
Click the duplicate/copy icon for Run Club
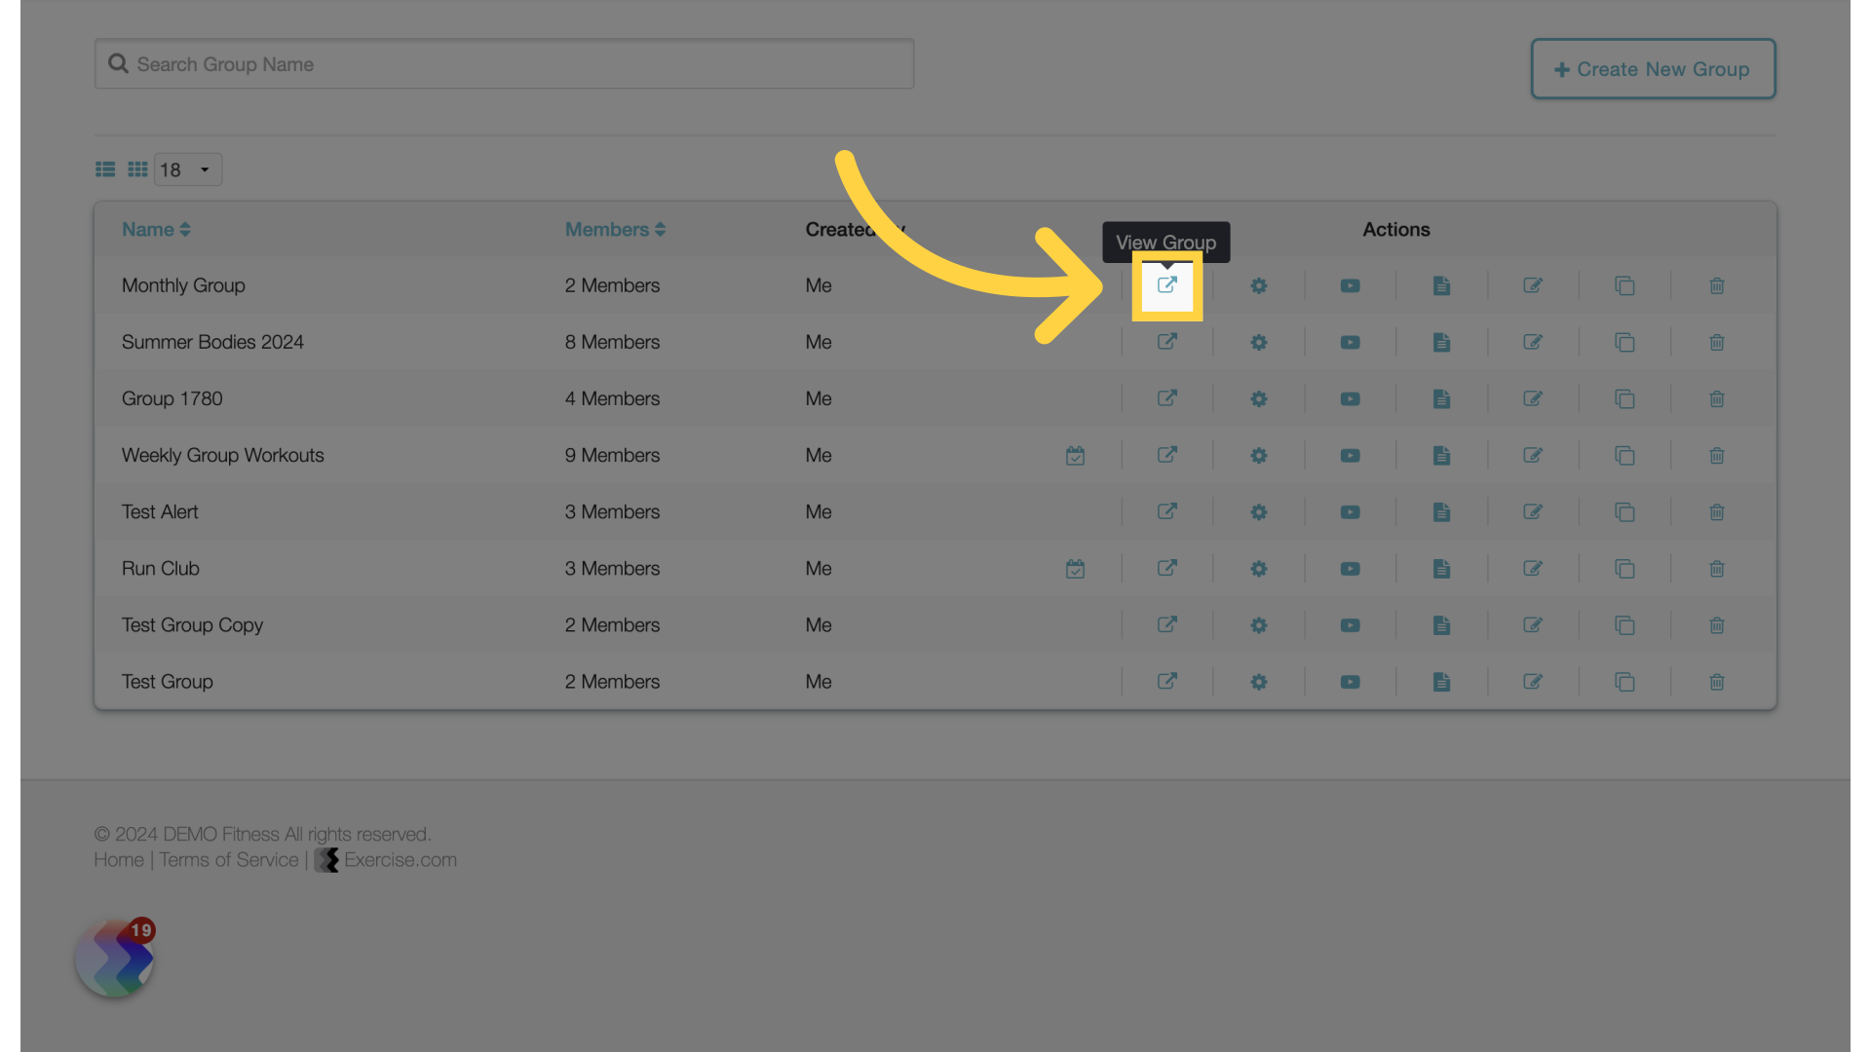click(1624, 568)
